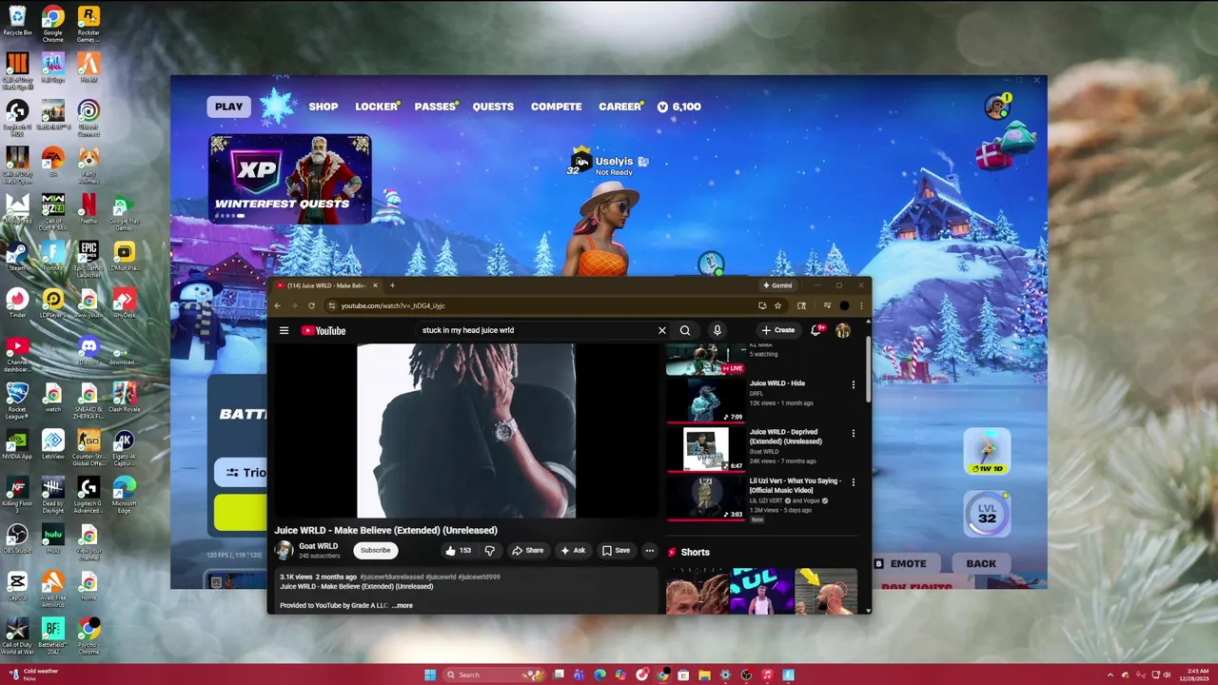Open Fortnite QUESTS tab

click(x=493, y=107)
